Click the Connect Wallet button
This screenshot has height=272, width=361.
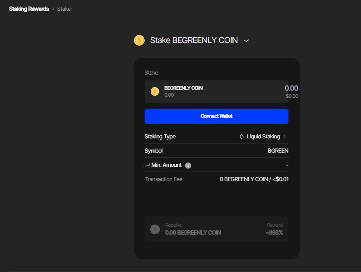tap(216, 116)
